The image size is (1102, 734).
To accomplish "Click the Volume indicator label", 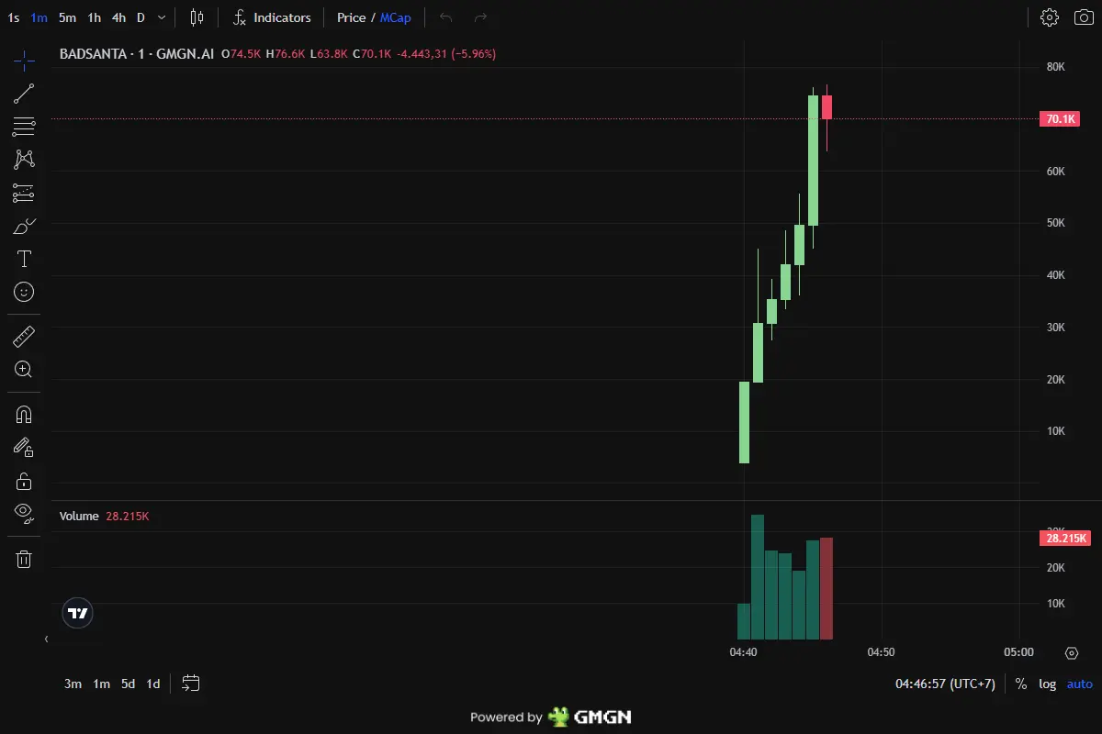I will click(79, 517).
